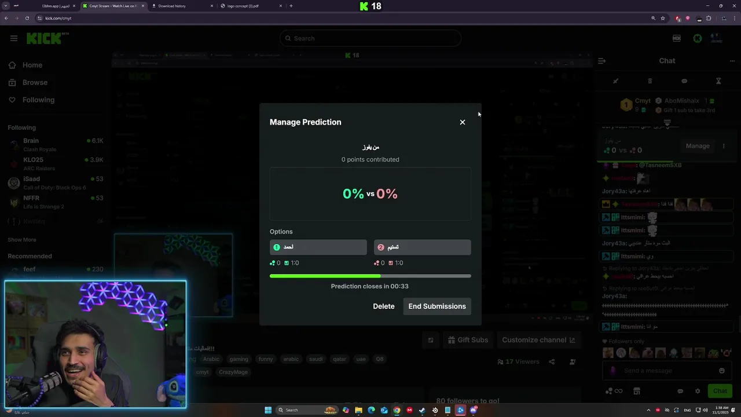Expand the gift leaderboard chevron
741x417 pixels.
[x=667, y=123]
